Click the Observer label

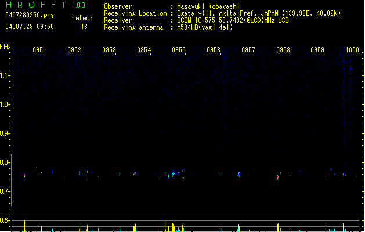(118, 6)
